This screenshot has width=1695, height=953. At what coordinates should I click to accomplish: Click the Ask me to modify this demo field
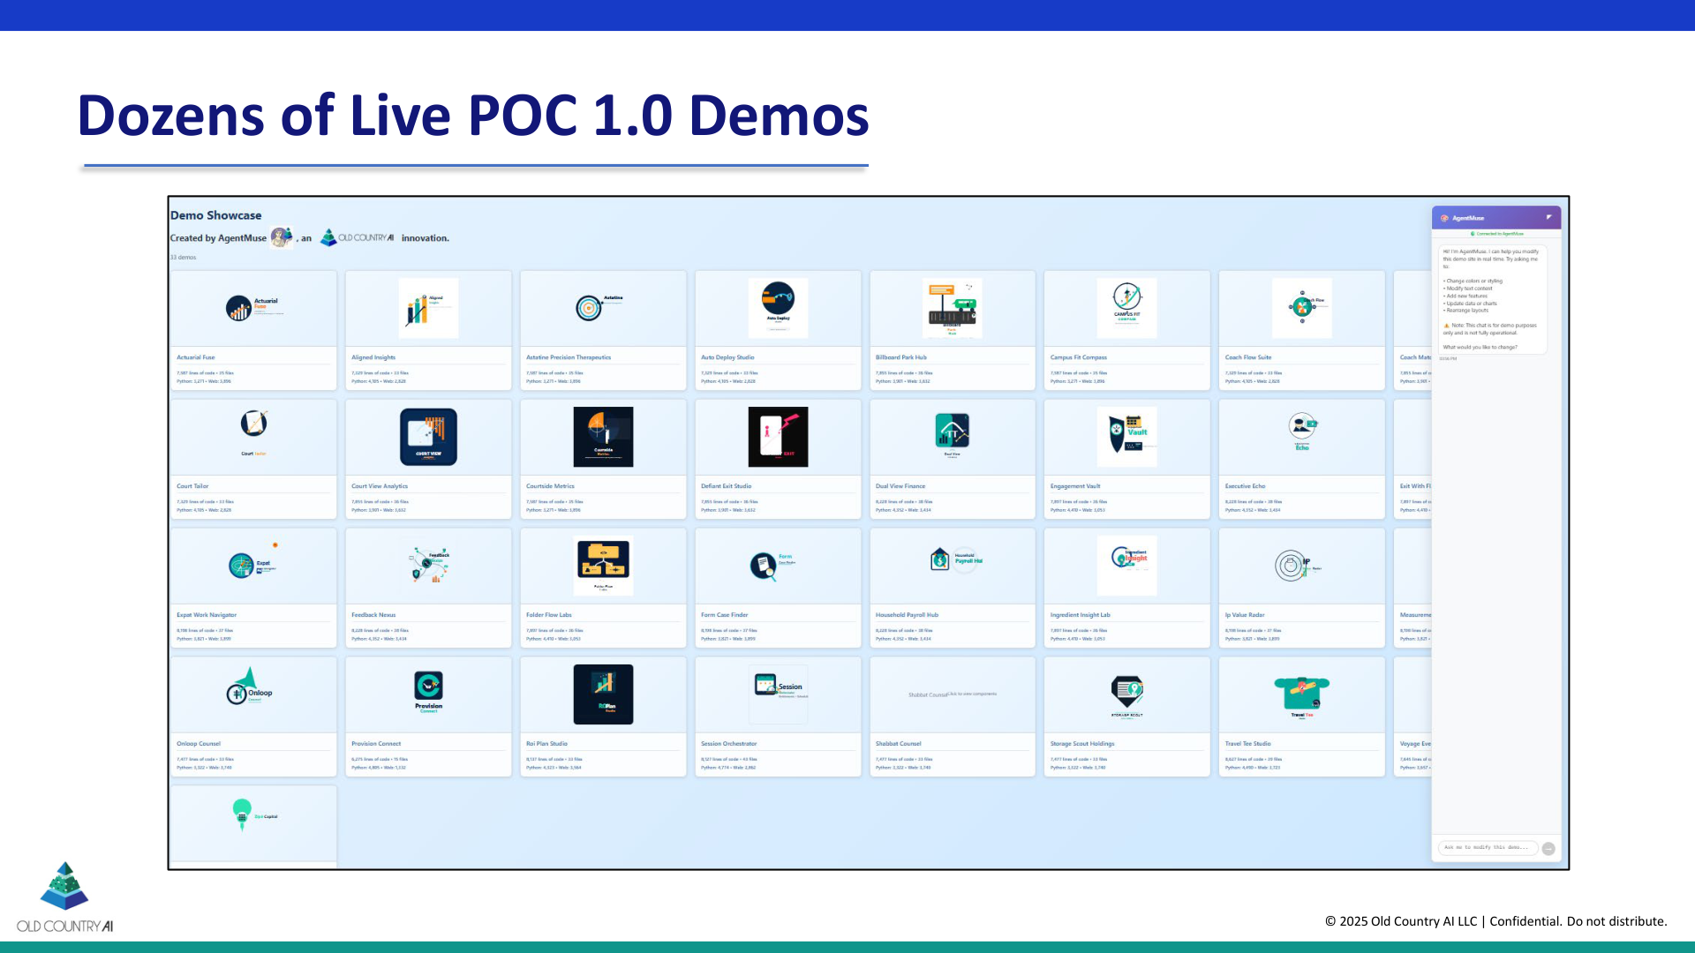click(x=1488, y=847)
